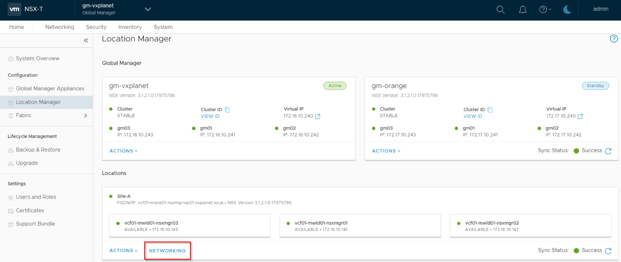The image size is (621, 262).
Task: Collapse the left sidebar with double-chevron icon
Action: click(86, 41)
